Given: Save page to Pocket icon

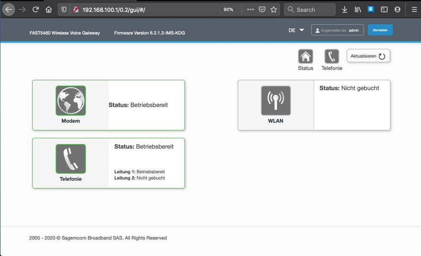Looking at the screenshot, I should tap(262, 10).
